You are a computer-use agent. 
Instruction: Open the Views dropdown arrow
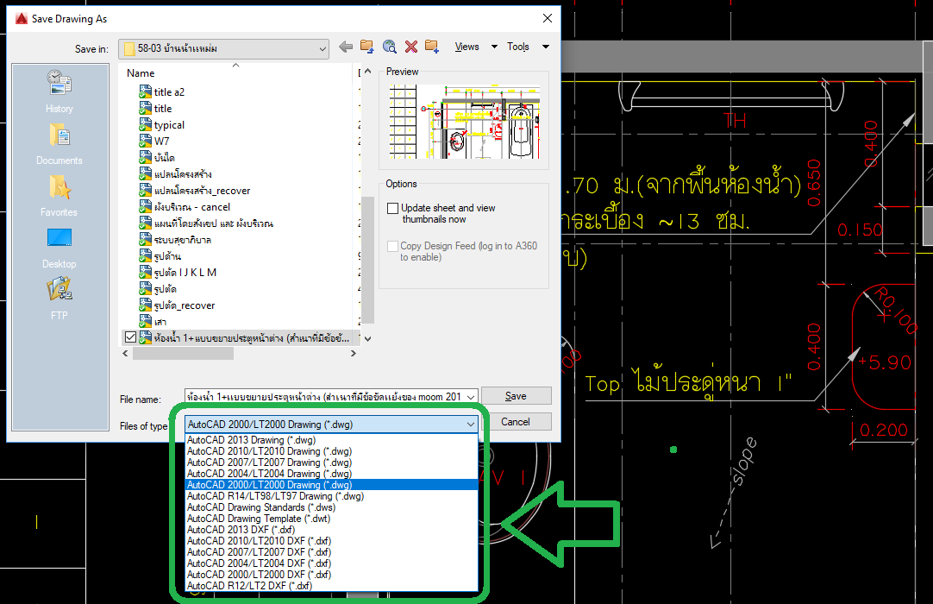click(x=494, y=47)
